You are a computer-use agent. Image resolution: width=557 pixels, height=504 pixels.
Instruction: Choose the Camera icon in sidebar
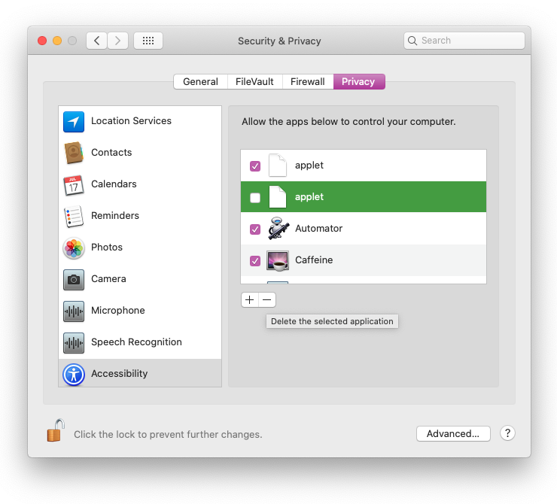(74, 279)
